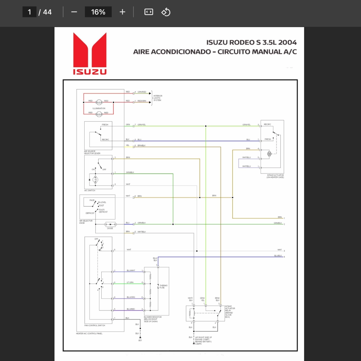Click the 'AIR SOURCE SELECTOR LEVER' label
This screenshot has width=361, height=361.
tap(92, 152)
